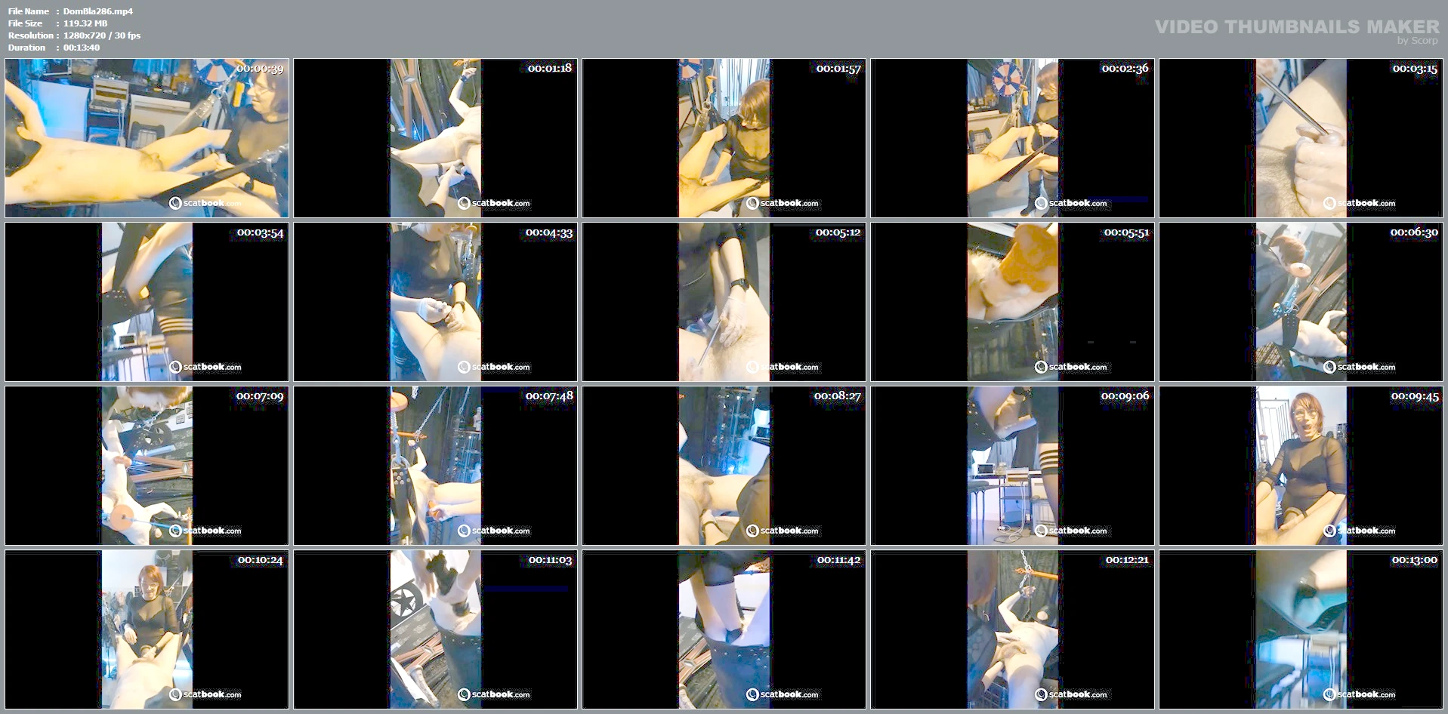Viewport: 1448px width, 714px height.
Task: Click the thumbnail timestamped 00:00:39
Action: [147, 138]
